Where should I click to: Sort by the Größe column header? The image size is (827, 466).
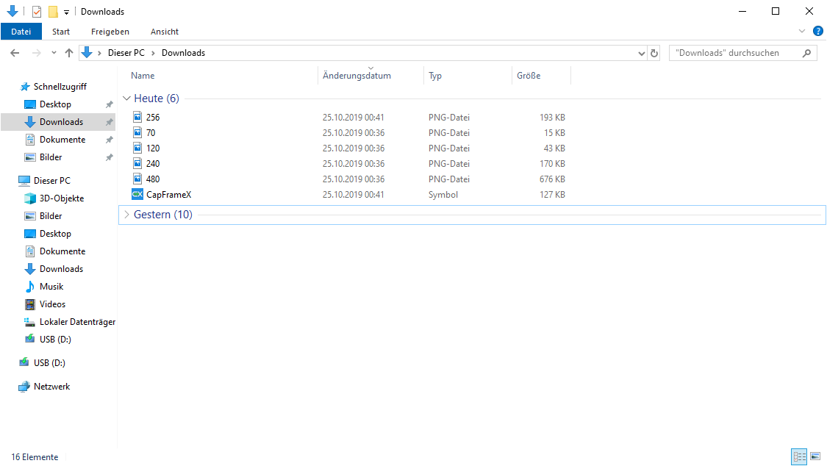[529, 76]
